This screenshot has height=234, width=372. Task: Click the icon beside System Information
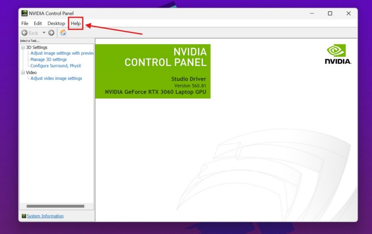(x=24, y=216)
